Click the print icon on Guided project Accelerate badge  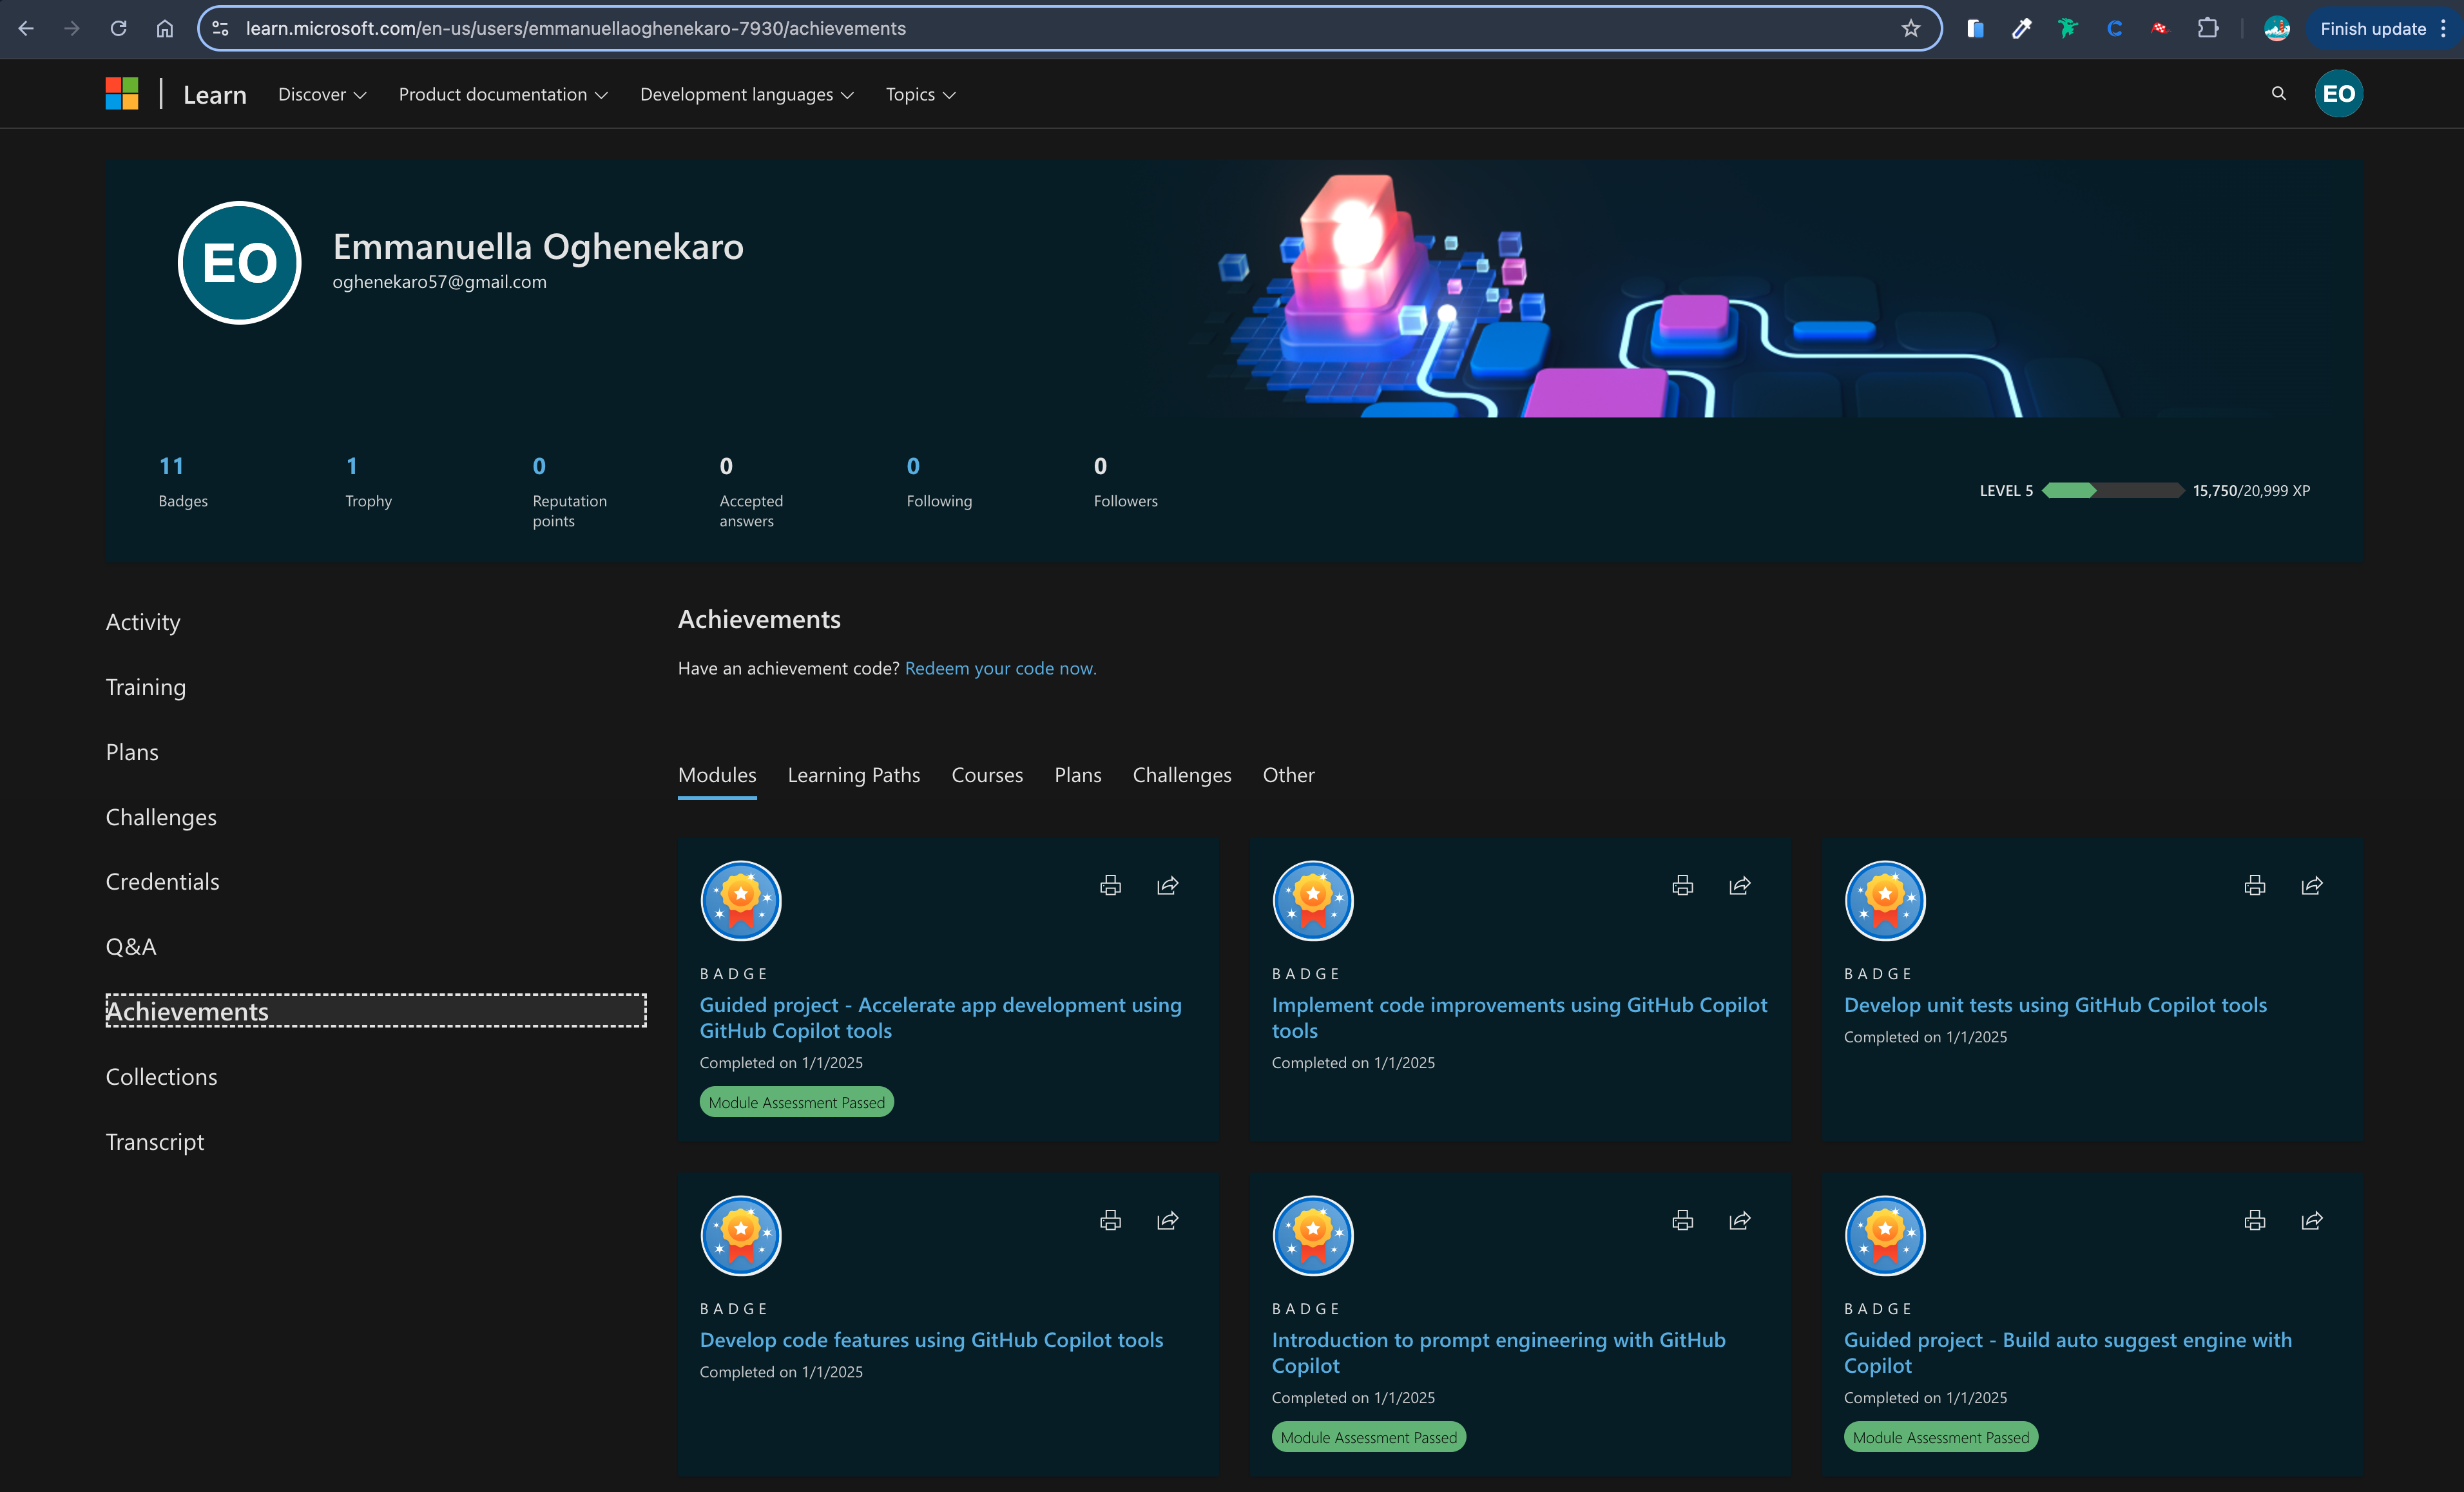[1110, 885]
